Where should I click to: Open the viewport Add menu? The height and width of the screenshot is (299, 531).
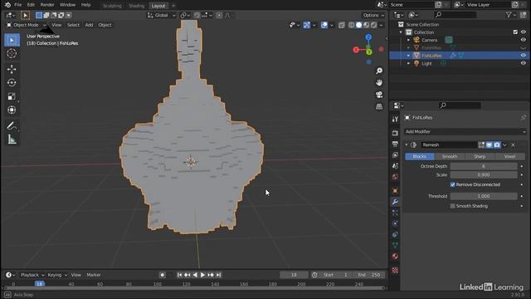89,25
